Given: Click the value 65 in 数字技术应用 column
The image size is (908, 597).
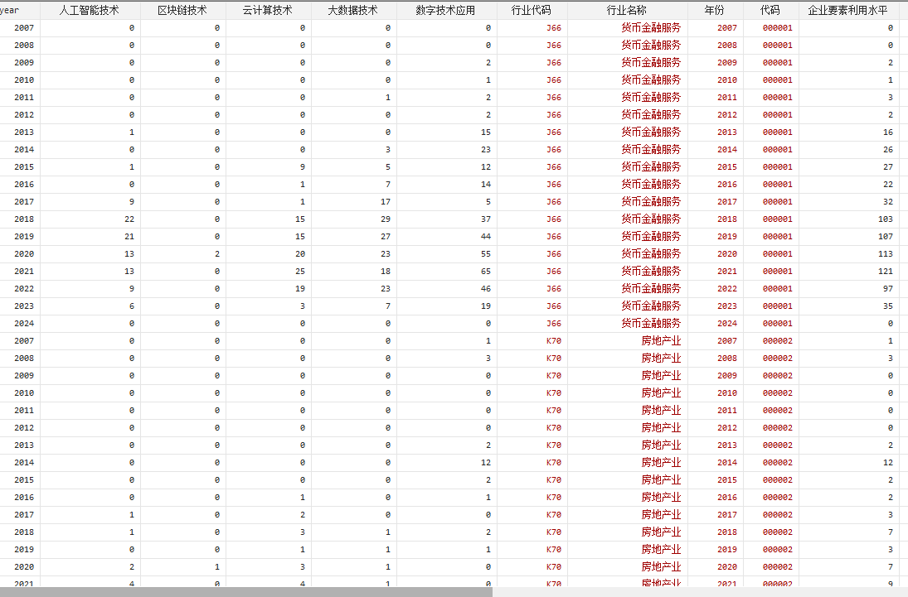Looking at the screenshot, I should (x=484, y=272).
